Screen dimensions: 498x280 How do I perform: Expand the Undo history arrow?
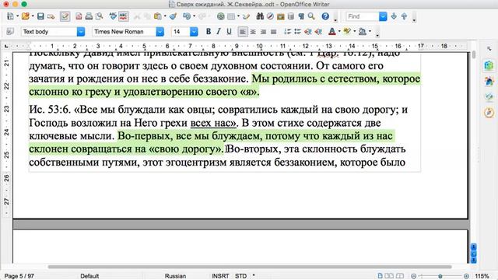click(194, 16)
